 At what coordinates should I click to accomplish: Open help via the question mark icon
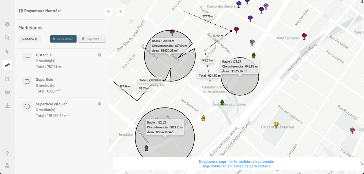point(7,153)
